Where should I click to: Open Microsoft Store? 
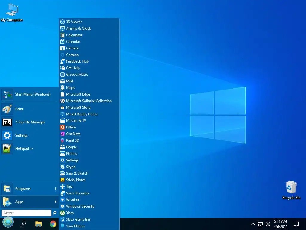click(89, 108)
